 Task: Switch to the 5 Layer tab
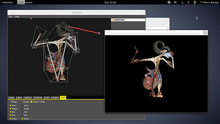(47, 98)
